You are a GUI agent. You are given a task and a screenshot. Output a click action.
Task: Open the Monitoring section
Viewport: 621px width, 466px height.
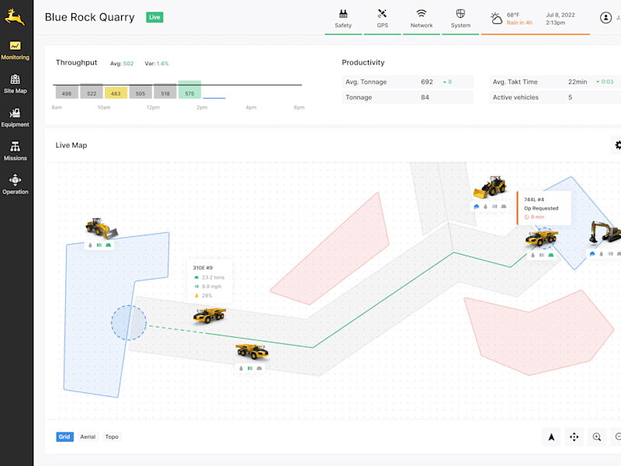15,50
